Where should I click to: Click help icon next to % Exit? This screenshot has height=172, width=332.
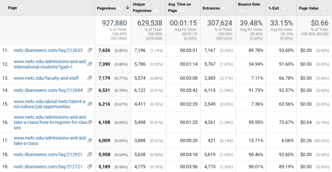tap(283, 8)
